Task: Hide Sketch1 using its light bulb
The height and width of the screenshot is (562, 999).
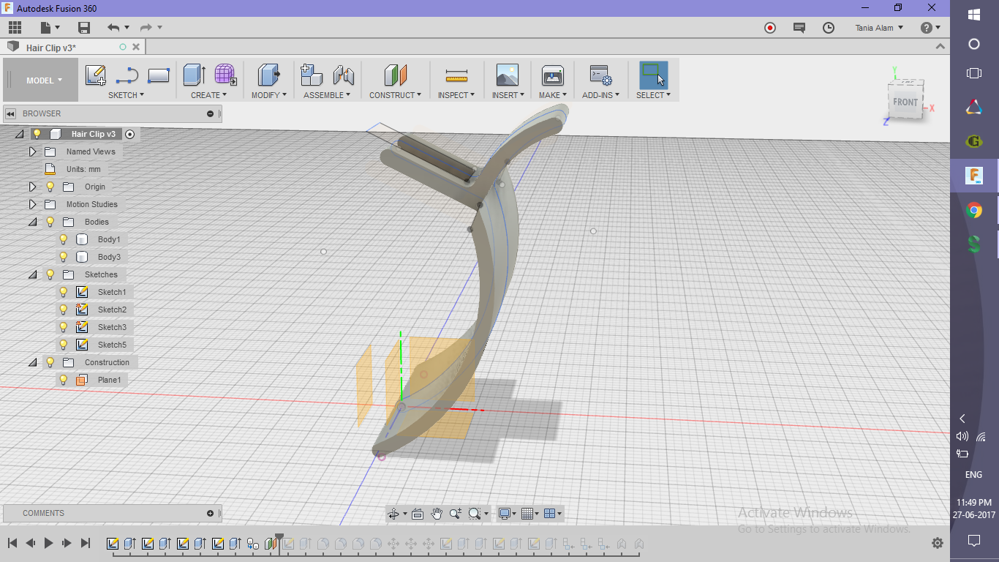Action: (x=64, y=292)
